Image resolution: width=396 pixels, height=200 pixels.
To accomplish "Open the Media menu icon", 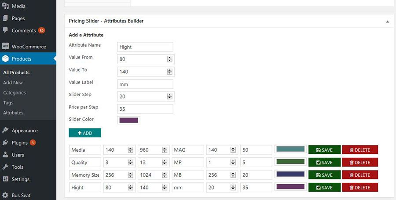I will point(6,6).
